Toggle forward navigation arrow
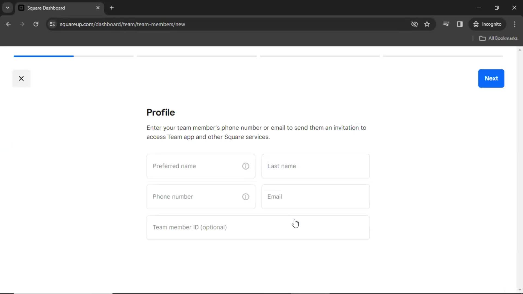523x294 pixels. (x=22, y=24)
